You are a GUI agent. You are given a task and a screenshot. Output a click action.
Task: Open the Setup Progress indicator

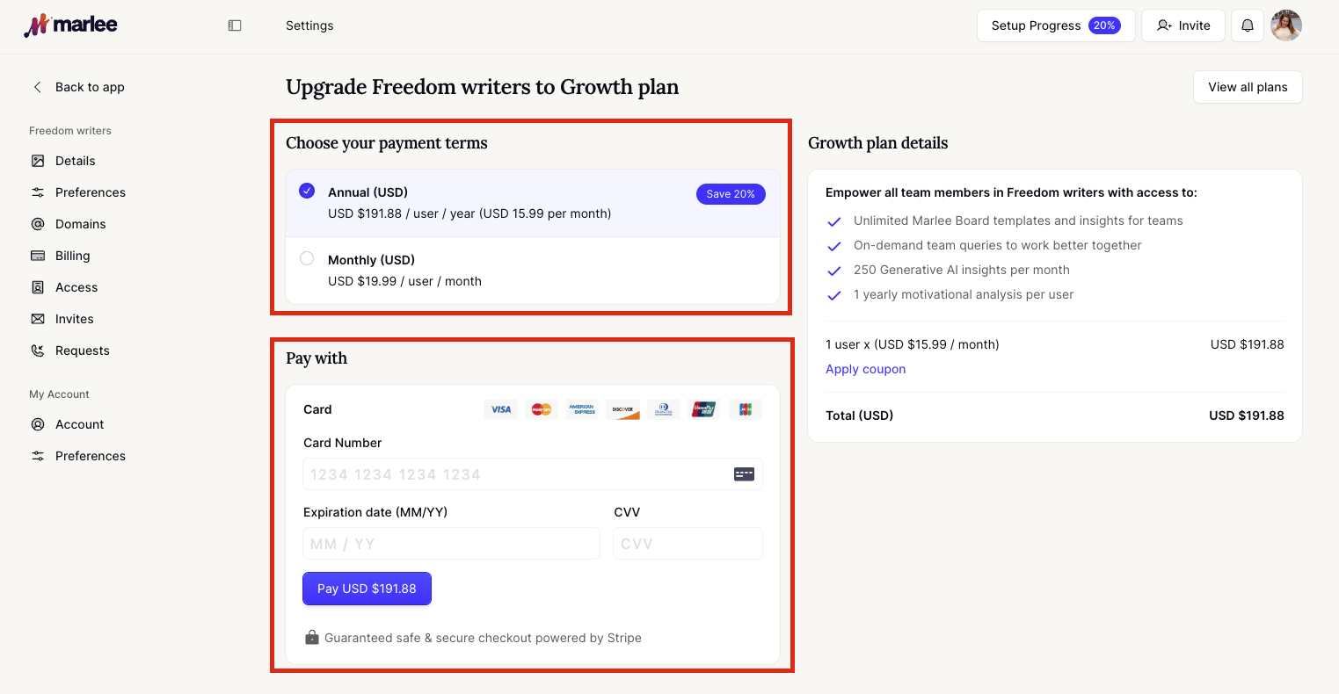click(1056, 25)
